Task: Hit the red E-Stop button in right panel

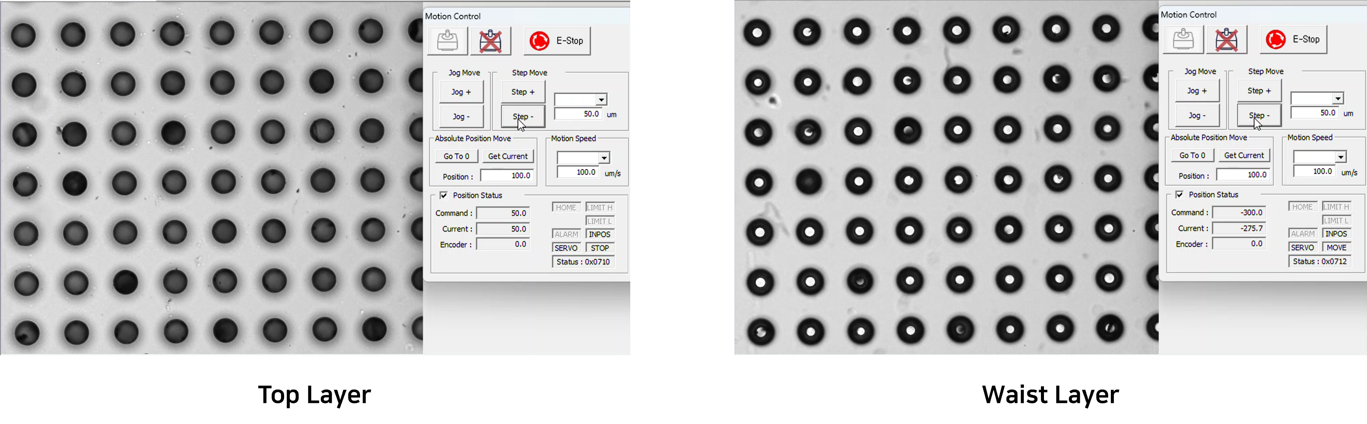Action: (x=1293, y=40)
